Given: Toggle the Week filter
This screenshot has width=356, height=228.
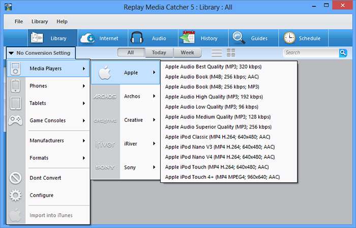Looking at the screenshot, I should 187,52.
